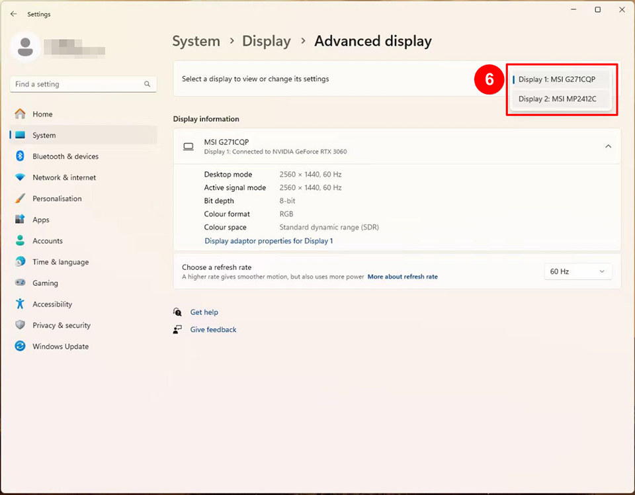Viewport: 635px width, 495px height.
Task: Maximize the Settings window
Action: 598,10
